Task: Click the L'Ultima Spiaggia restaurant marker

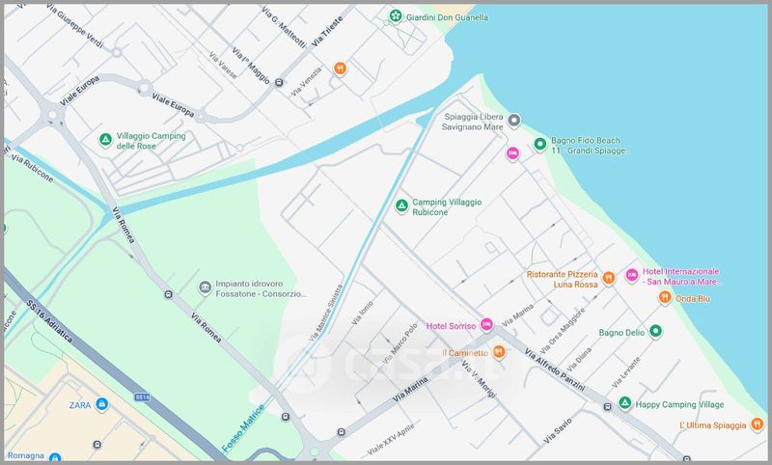Action: tap(758, 424)
